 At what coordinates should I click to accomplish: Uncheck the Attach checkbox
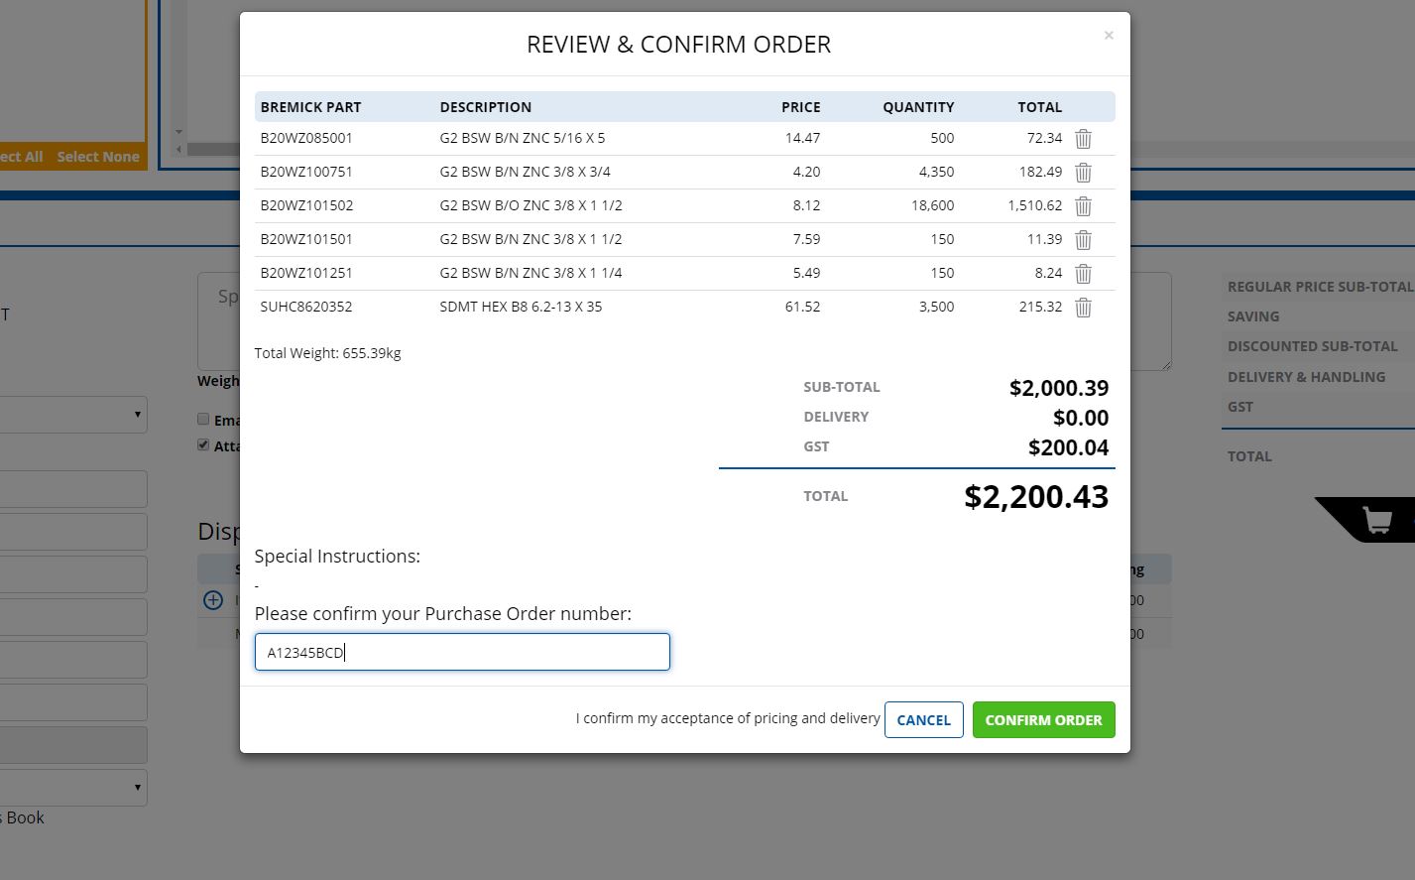tap(203, 445)
